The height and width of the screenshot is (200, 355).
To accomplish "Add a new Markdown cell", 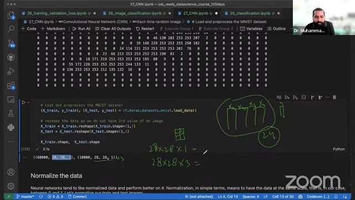I will (53, 29).
